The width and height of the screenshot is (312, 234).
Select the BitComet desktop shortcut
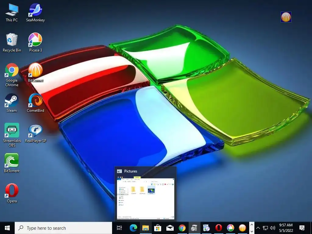(35, 73)
